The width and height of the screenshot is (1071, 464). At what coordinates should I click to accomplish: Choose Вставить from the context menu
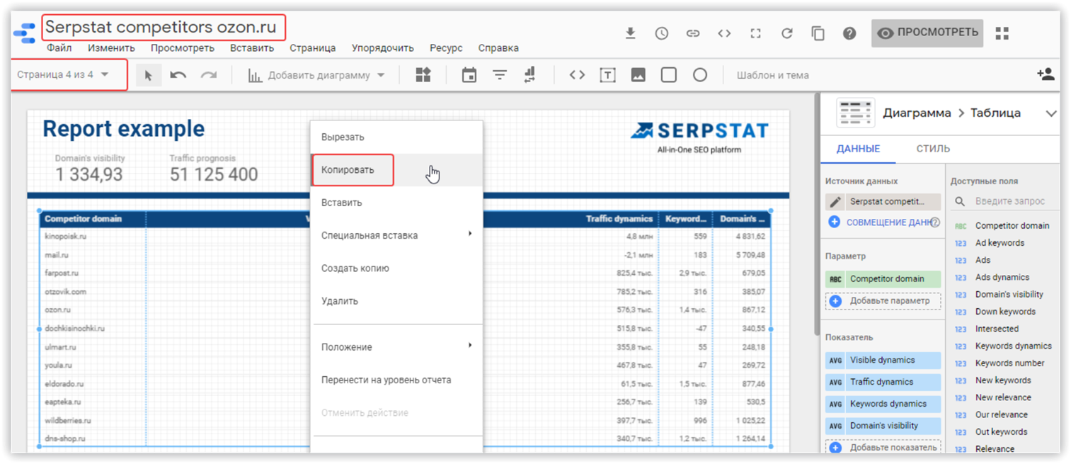point(396,203)
